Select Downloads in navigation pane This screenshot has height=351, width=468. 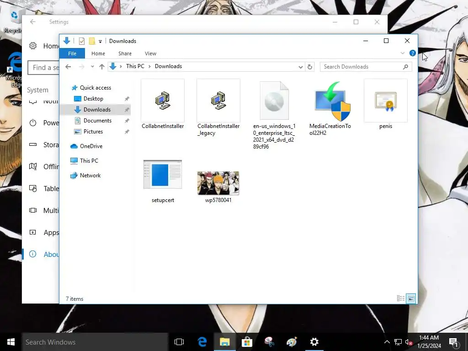[x=95, y=110]
